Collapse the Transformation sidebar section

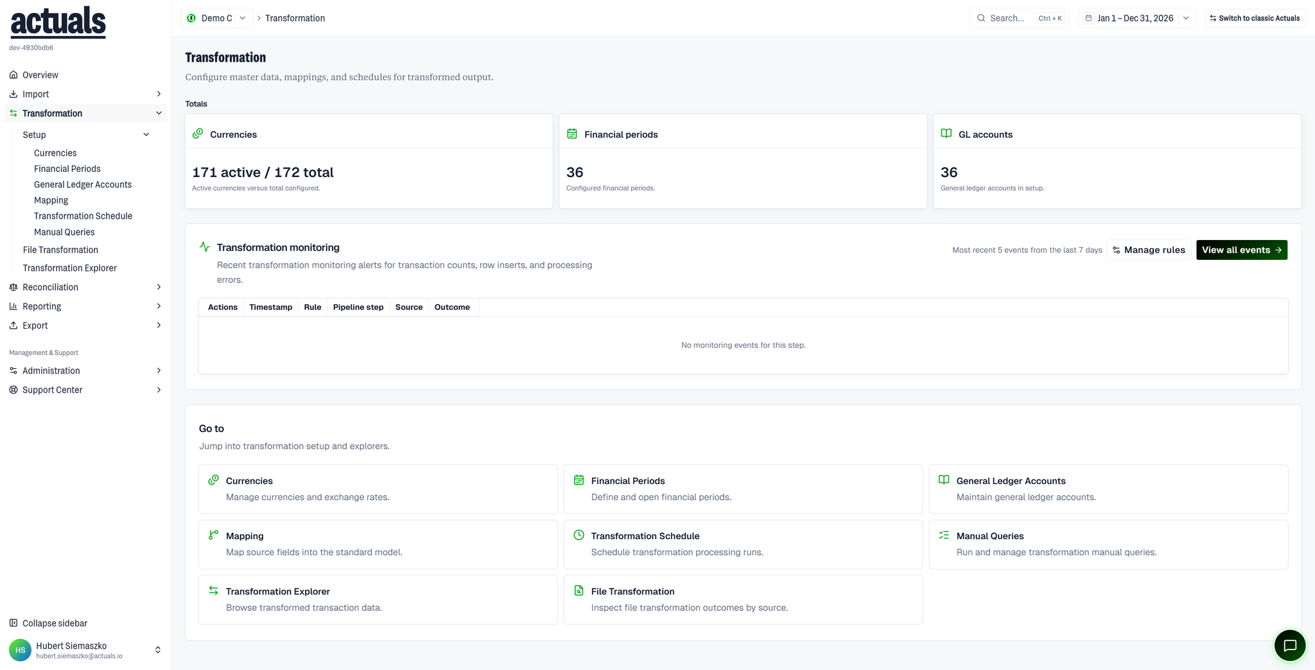tap(159, 114)
